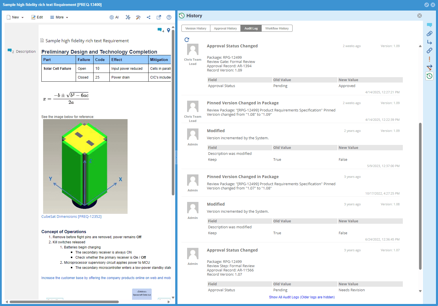Open the CubeSat Dimensions [PREQ-12352] link
This screenshot has width=438, height=306.
[71, 217]
